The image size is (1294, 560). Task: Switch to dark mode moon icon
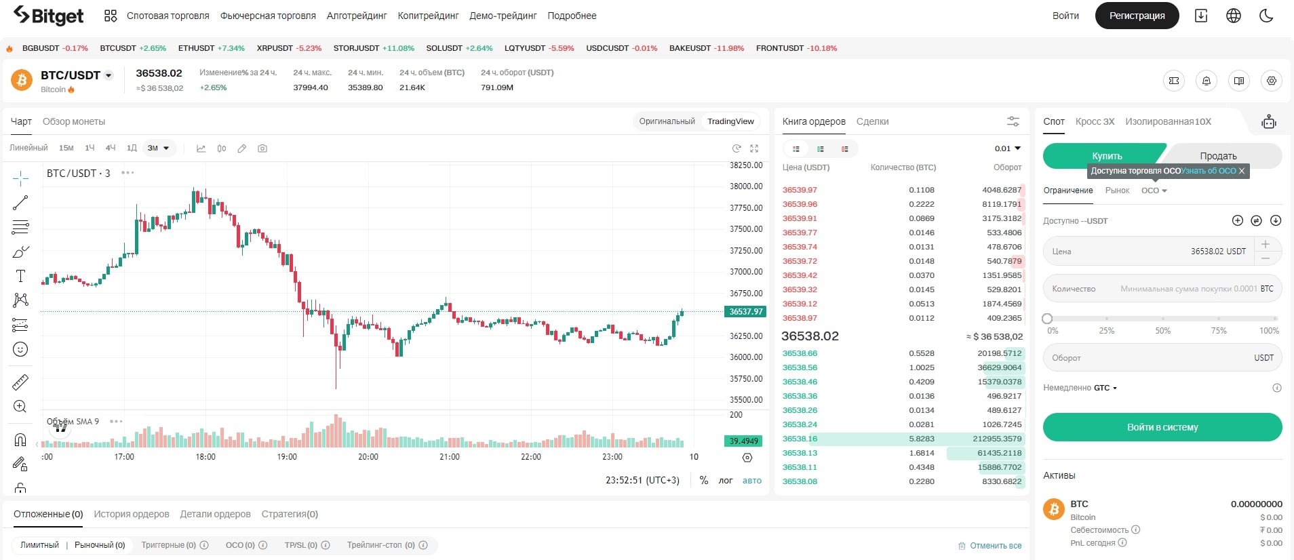click(1266, 16)
